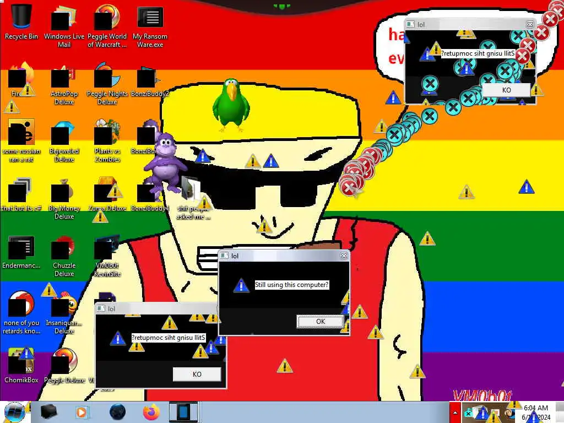Click the 'Still using this computer?' message text
The width and height of the screenshot is (564, 423).
291,285
